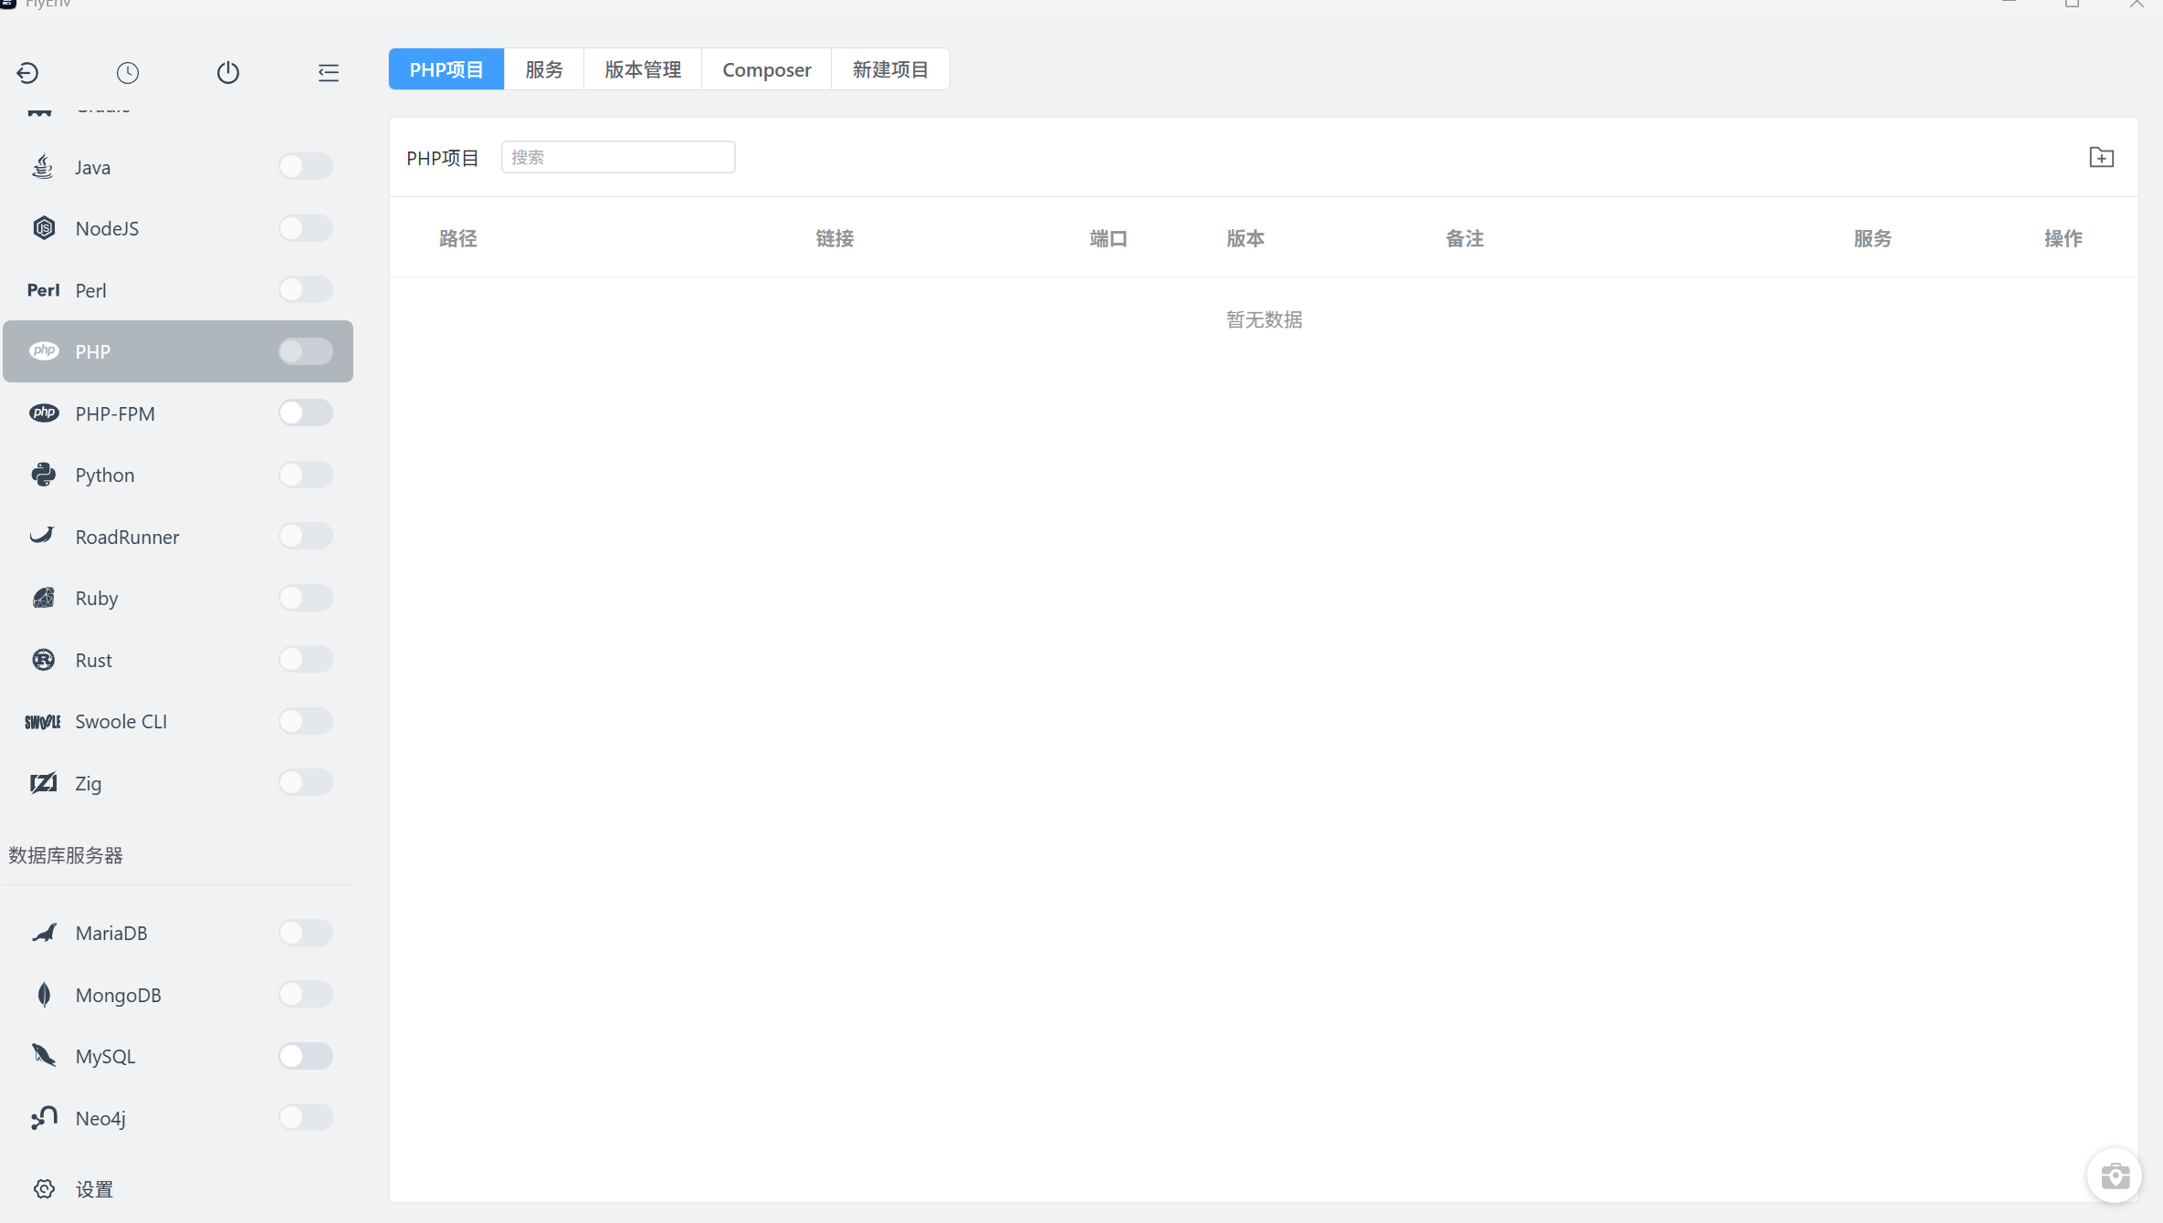Click the 链接 column header

pos(835,238)
